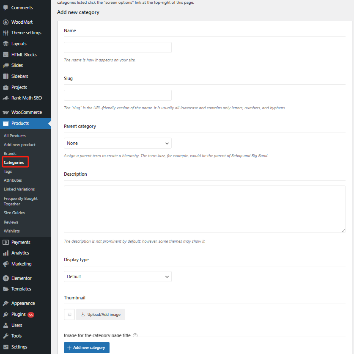This screenshot has height=354, width=354.
Task: Click the Templates folder icon
Action: [5, 289]
